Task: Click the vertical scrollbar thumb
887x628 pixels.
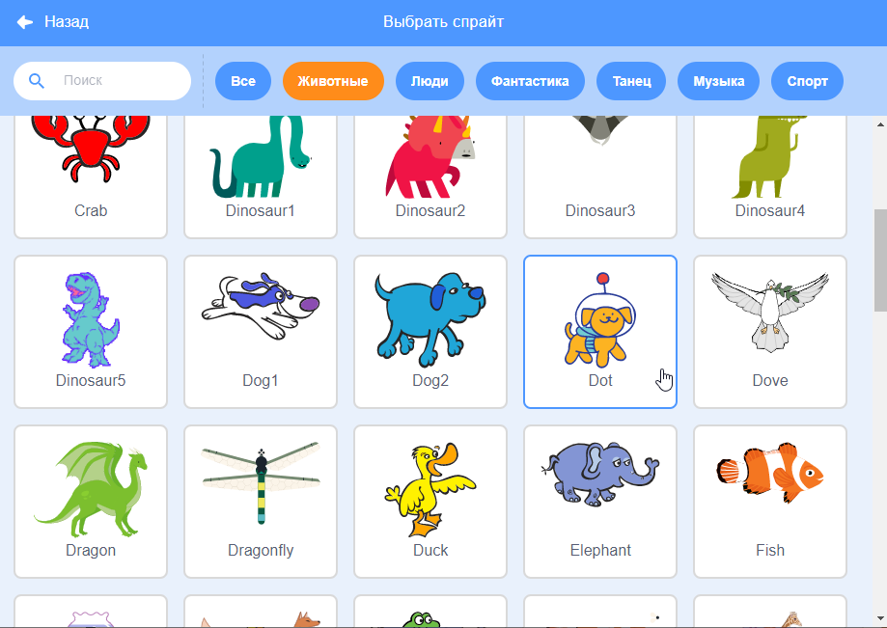Action: pos(881,260)
